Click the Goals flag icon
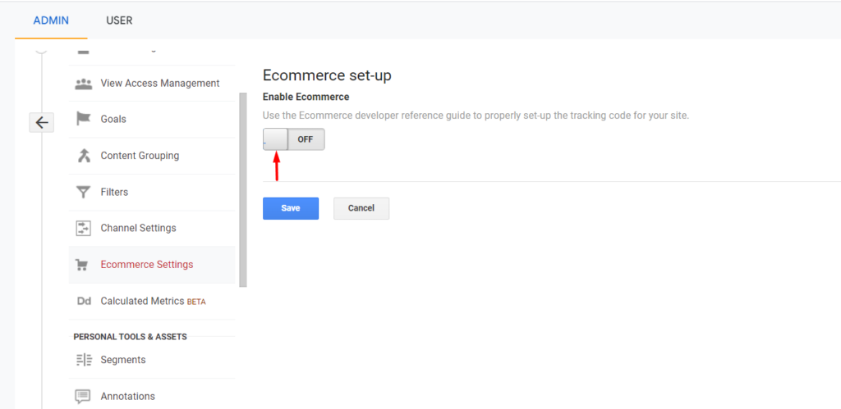The height and width of the screenshot is (409, 841). [83, 119]
